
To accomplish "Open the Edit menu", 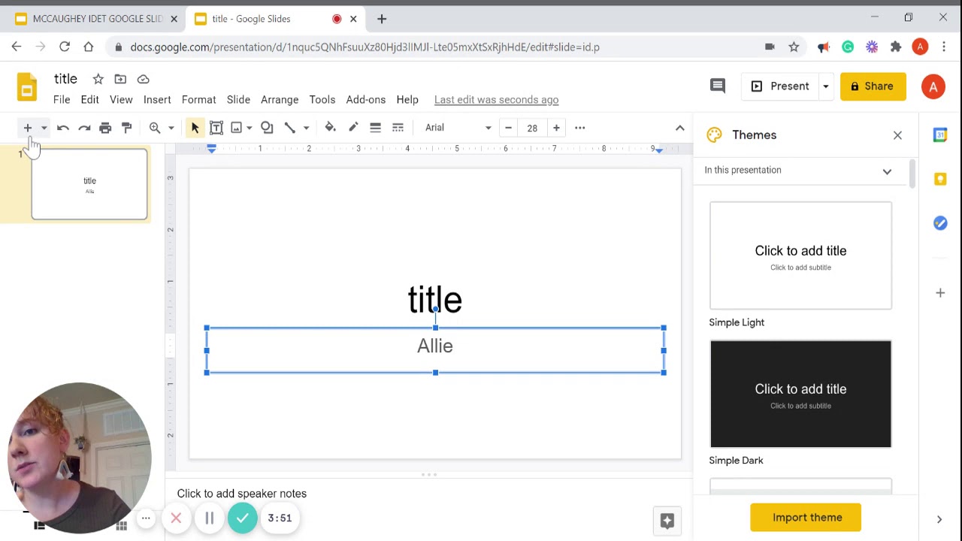I will tap(89, 99).
